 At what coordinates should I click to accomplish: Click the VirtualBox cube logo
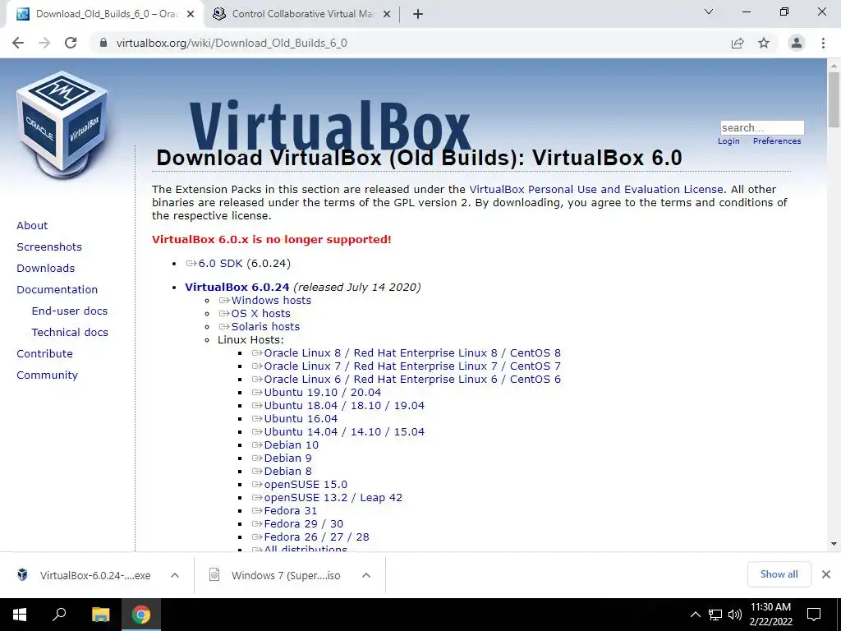tap(62, 125)
